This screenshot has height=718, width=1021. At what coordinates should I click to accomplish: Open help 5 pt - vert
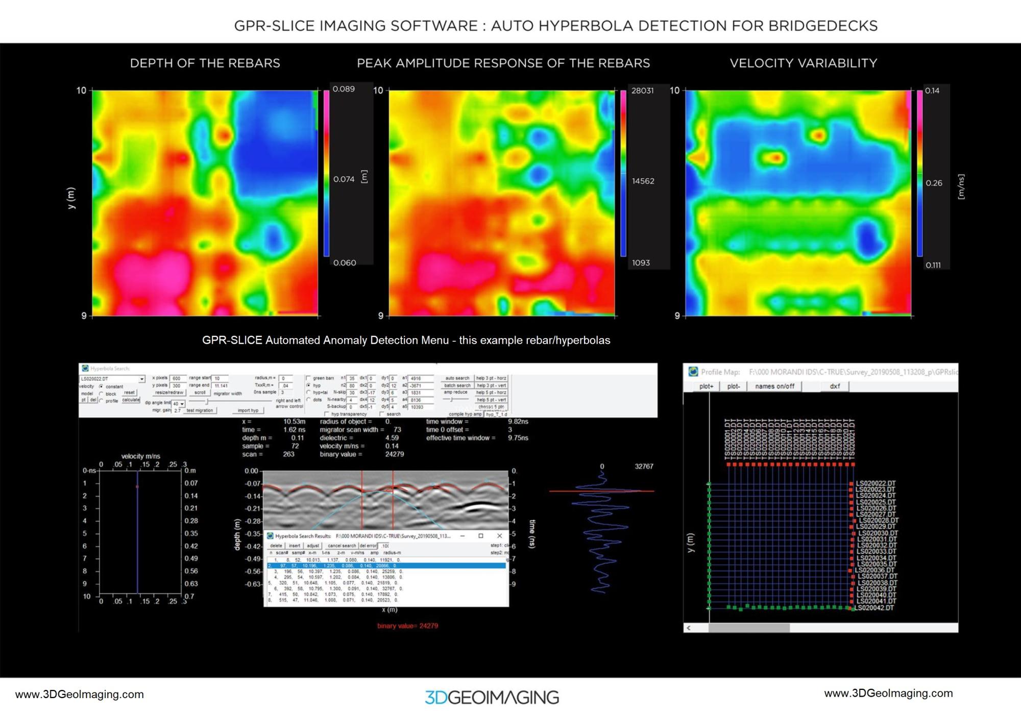click(x=491, y=400)
